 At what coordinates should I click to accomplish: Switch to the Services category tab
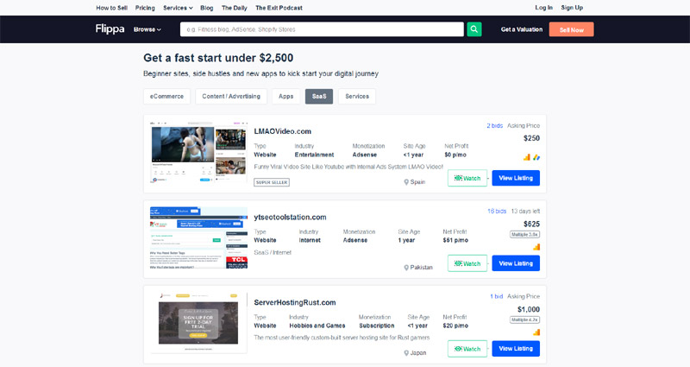(357, 97)
